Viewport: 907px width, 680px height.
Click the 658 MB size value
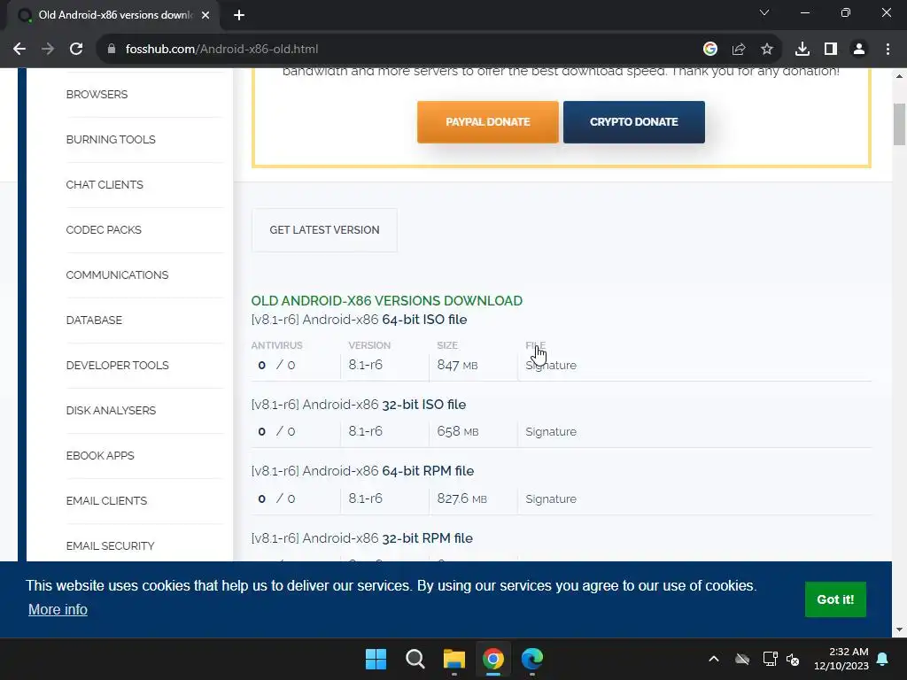pos(458,432)
